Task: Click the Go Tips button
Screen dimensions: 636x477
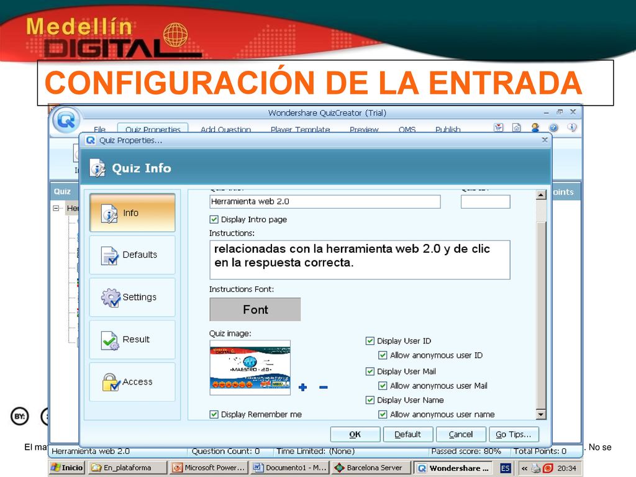Action: coord(514,434)
